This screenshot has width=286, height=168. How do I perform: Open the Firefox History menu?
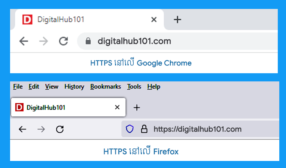tap(74, 87)
